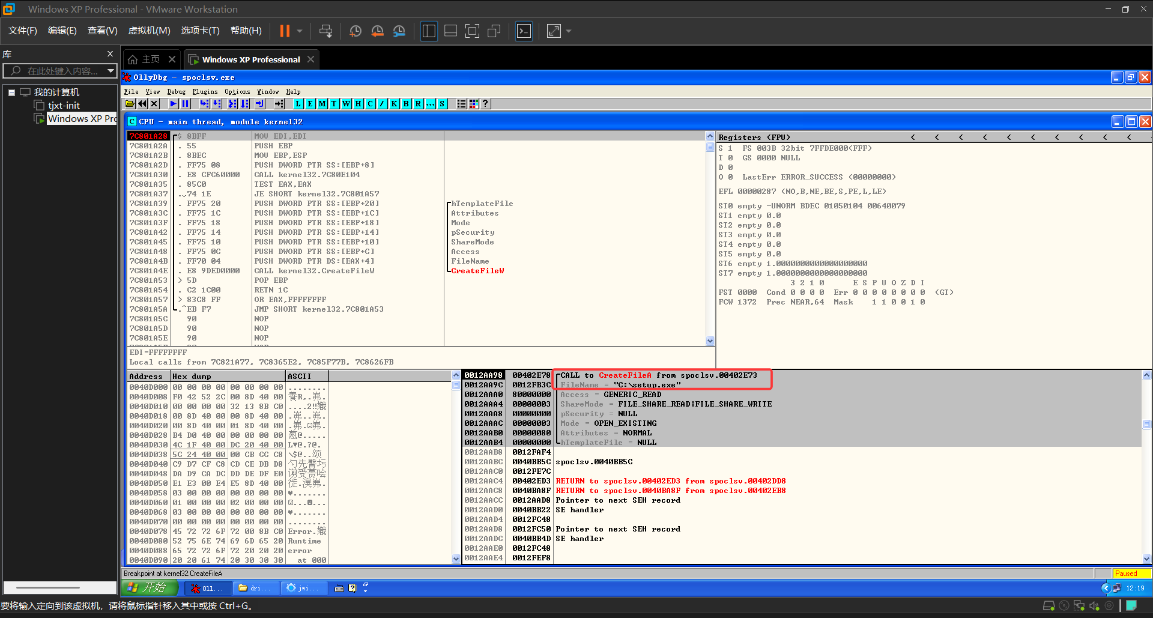Viewport: 1153px width, 618px height.
Task: Open the OllyDbg Debug menu
Action: coord(176,92)
